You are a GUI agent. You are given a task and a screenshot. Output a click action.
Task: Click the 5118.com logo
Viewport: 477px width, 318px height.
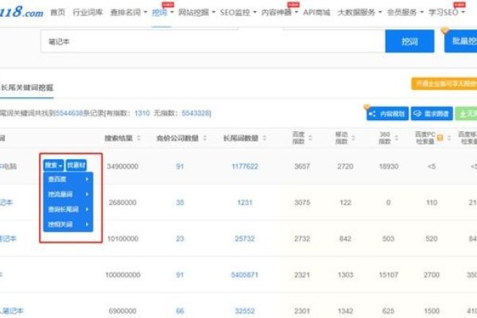[21, 12]
